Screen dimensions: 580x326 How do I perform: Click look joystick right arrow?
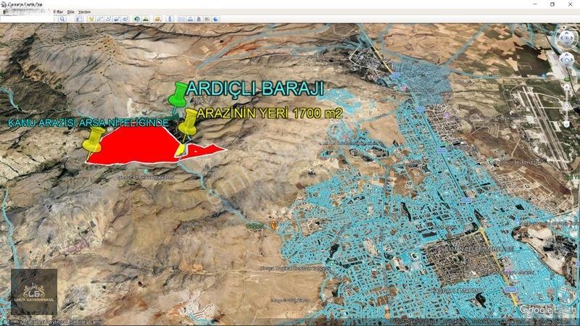point(572,38)
